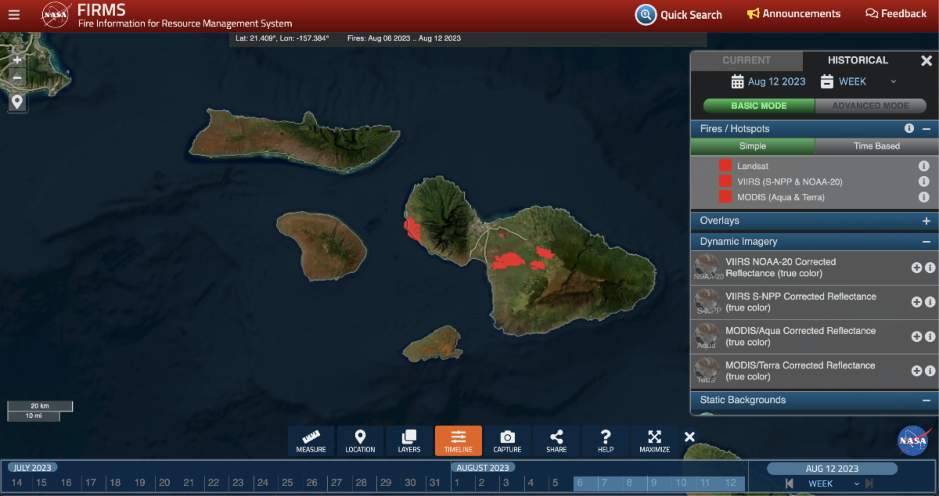Image resolution: width=939 pixels, height=496 pixels.
Task: Toggle the Landsat fire layer
Action: pyautogui.click(x=725, y=166)
